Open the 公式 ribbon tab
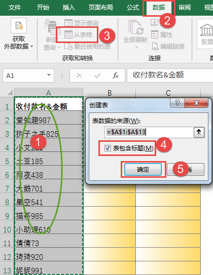This screenshot has width=213, height=275. point(133,8)
